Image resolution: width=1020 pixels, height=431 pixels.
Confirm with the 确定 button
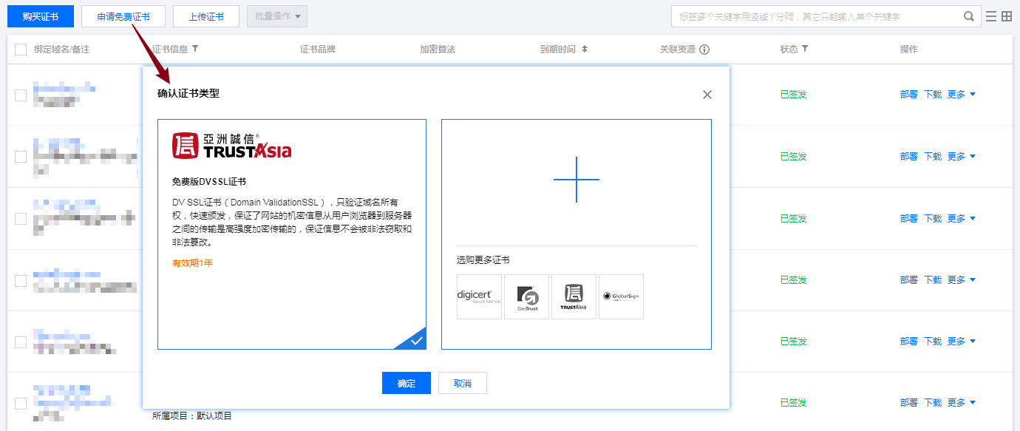pos(407,383)
